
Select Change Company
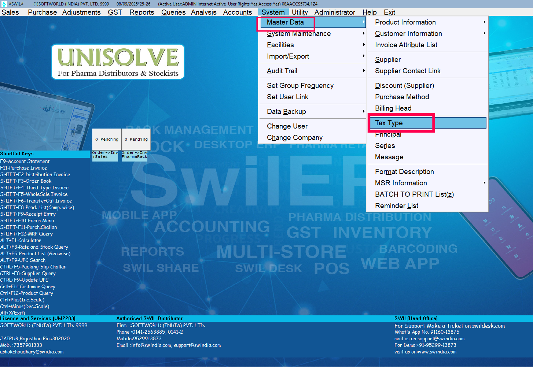(313, 138)
